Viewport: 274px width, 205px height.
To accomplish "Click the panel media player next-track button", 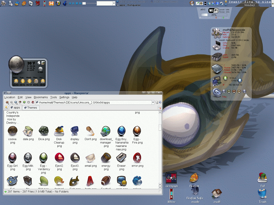I will pos(80,3).
